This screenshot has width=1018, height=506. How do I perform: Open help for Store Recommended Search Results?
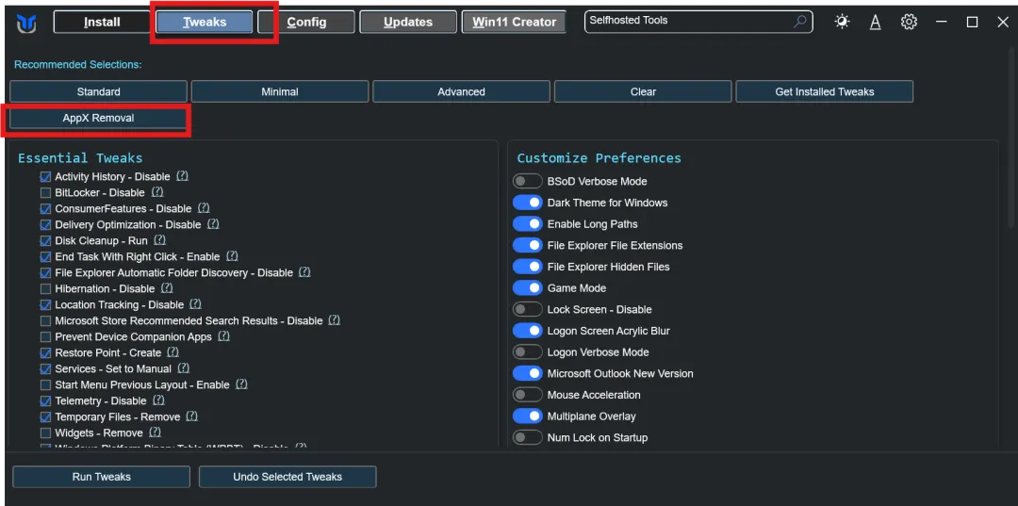[335, 319]
